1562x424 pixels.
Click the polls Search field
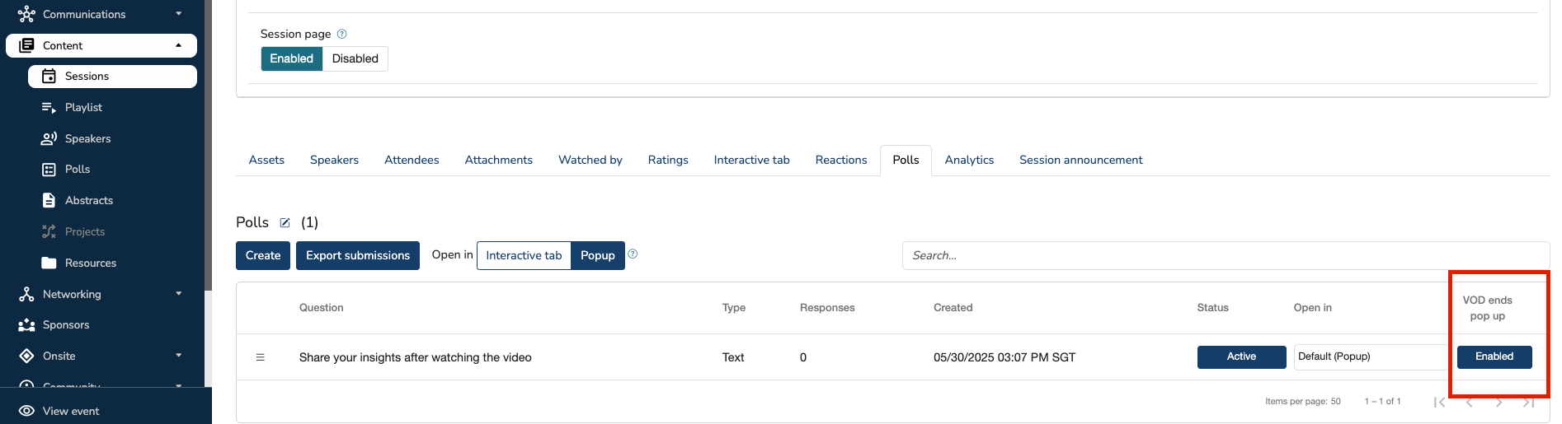click(x=1221, y=255)
